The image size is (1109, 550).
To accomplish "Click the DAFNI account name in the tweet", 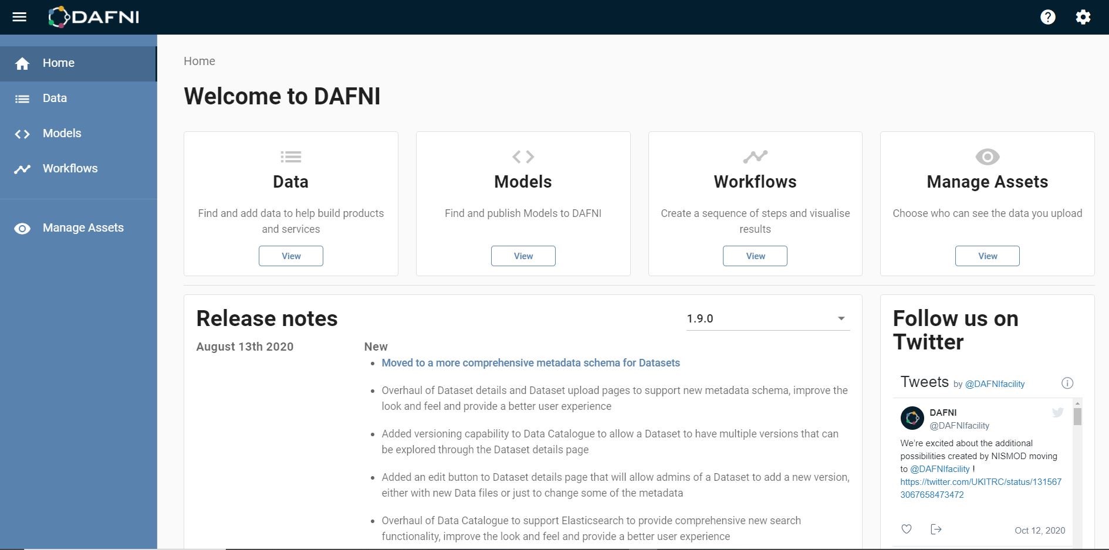I will 943,412.
